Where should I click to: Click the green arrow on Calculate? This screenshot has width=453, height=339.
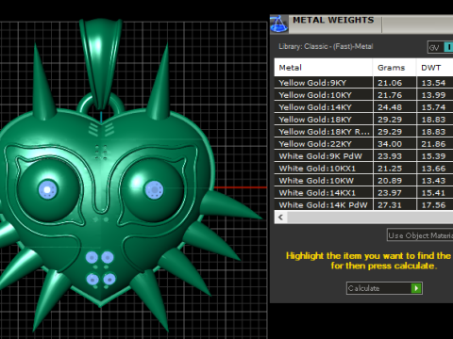[x=416, y=288]
